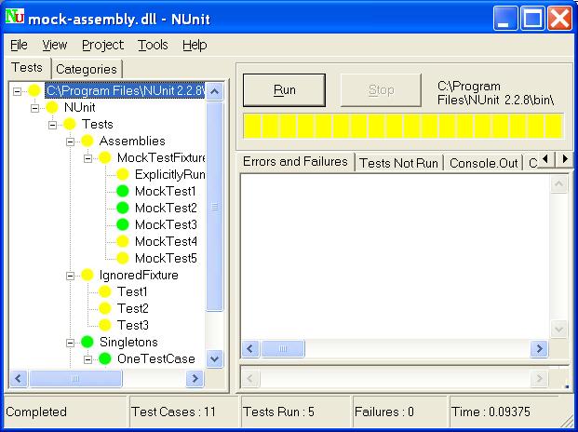This screenshot has height=432, width=578.
Task: Open the Console.Out tab
Action: tap(484, 163)
